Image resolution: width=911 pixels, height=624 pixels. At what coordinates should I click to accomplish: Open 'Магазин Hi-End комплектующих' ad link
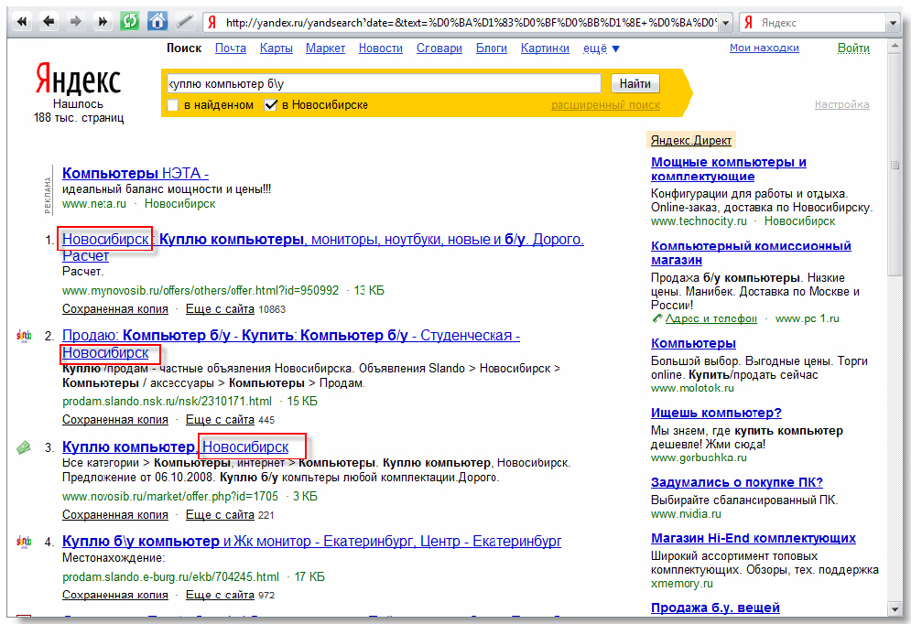(x=753, y=538)
